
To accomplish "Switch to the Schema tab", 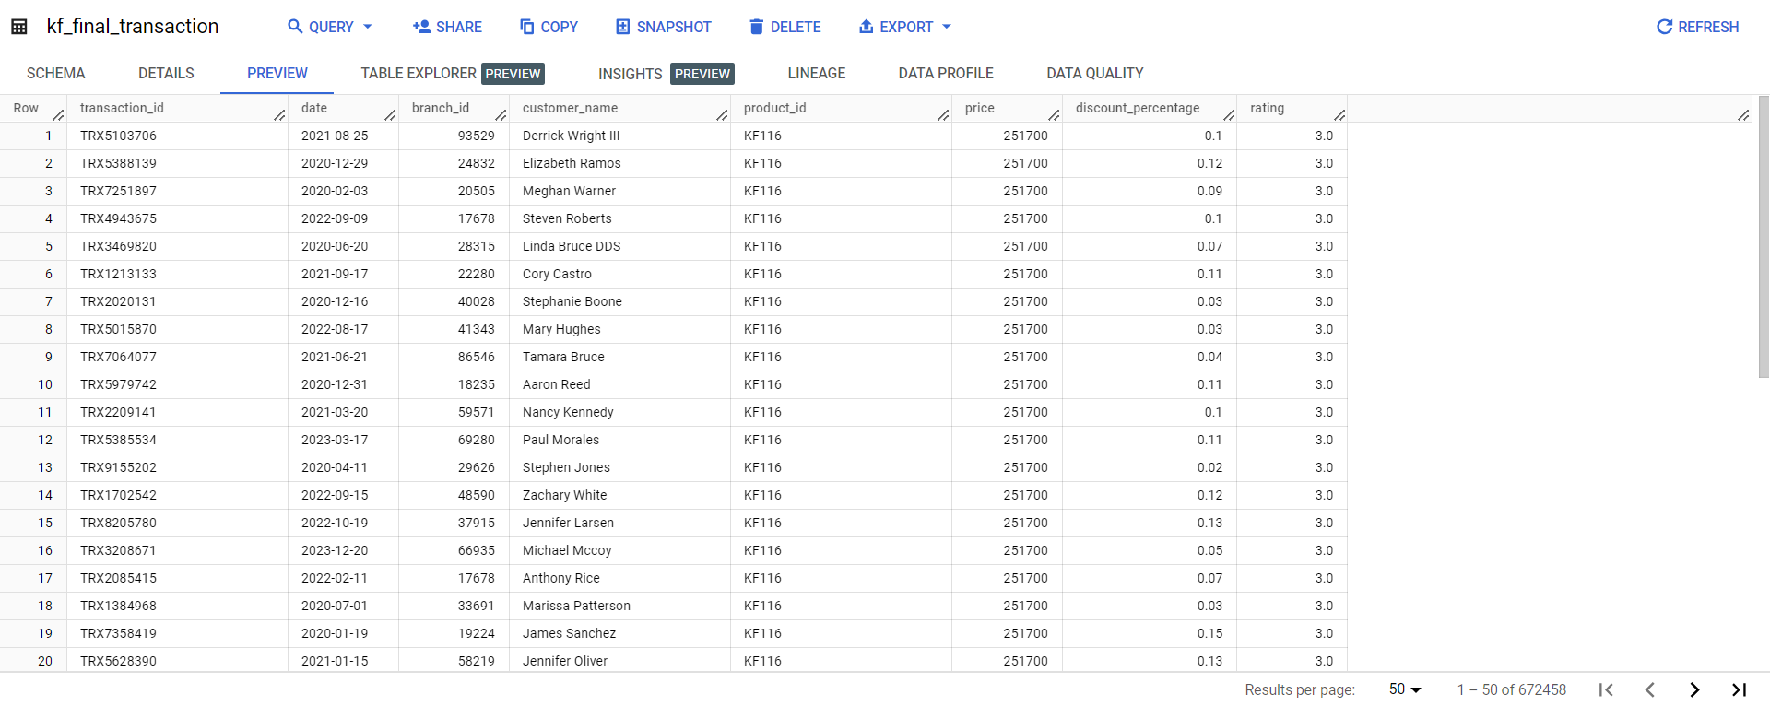I will coord(55,73).
